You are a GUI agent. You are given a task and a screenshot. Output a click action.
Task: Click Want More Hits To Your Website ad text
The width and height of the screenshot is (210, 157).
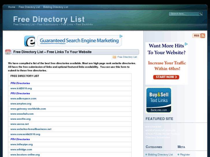166,49
